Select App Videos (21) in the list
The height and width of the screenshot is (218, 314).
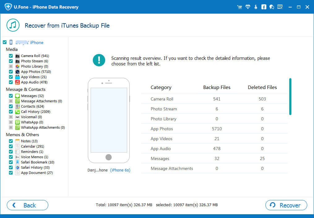(x=34, y=77)
